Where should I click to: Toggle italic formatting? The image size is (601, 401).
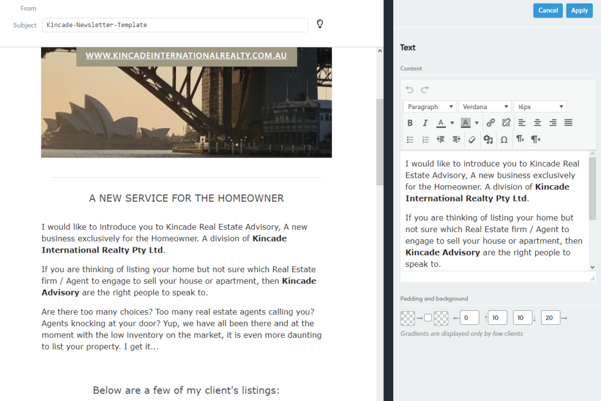tap(425, 123)
